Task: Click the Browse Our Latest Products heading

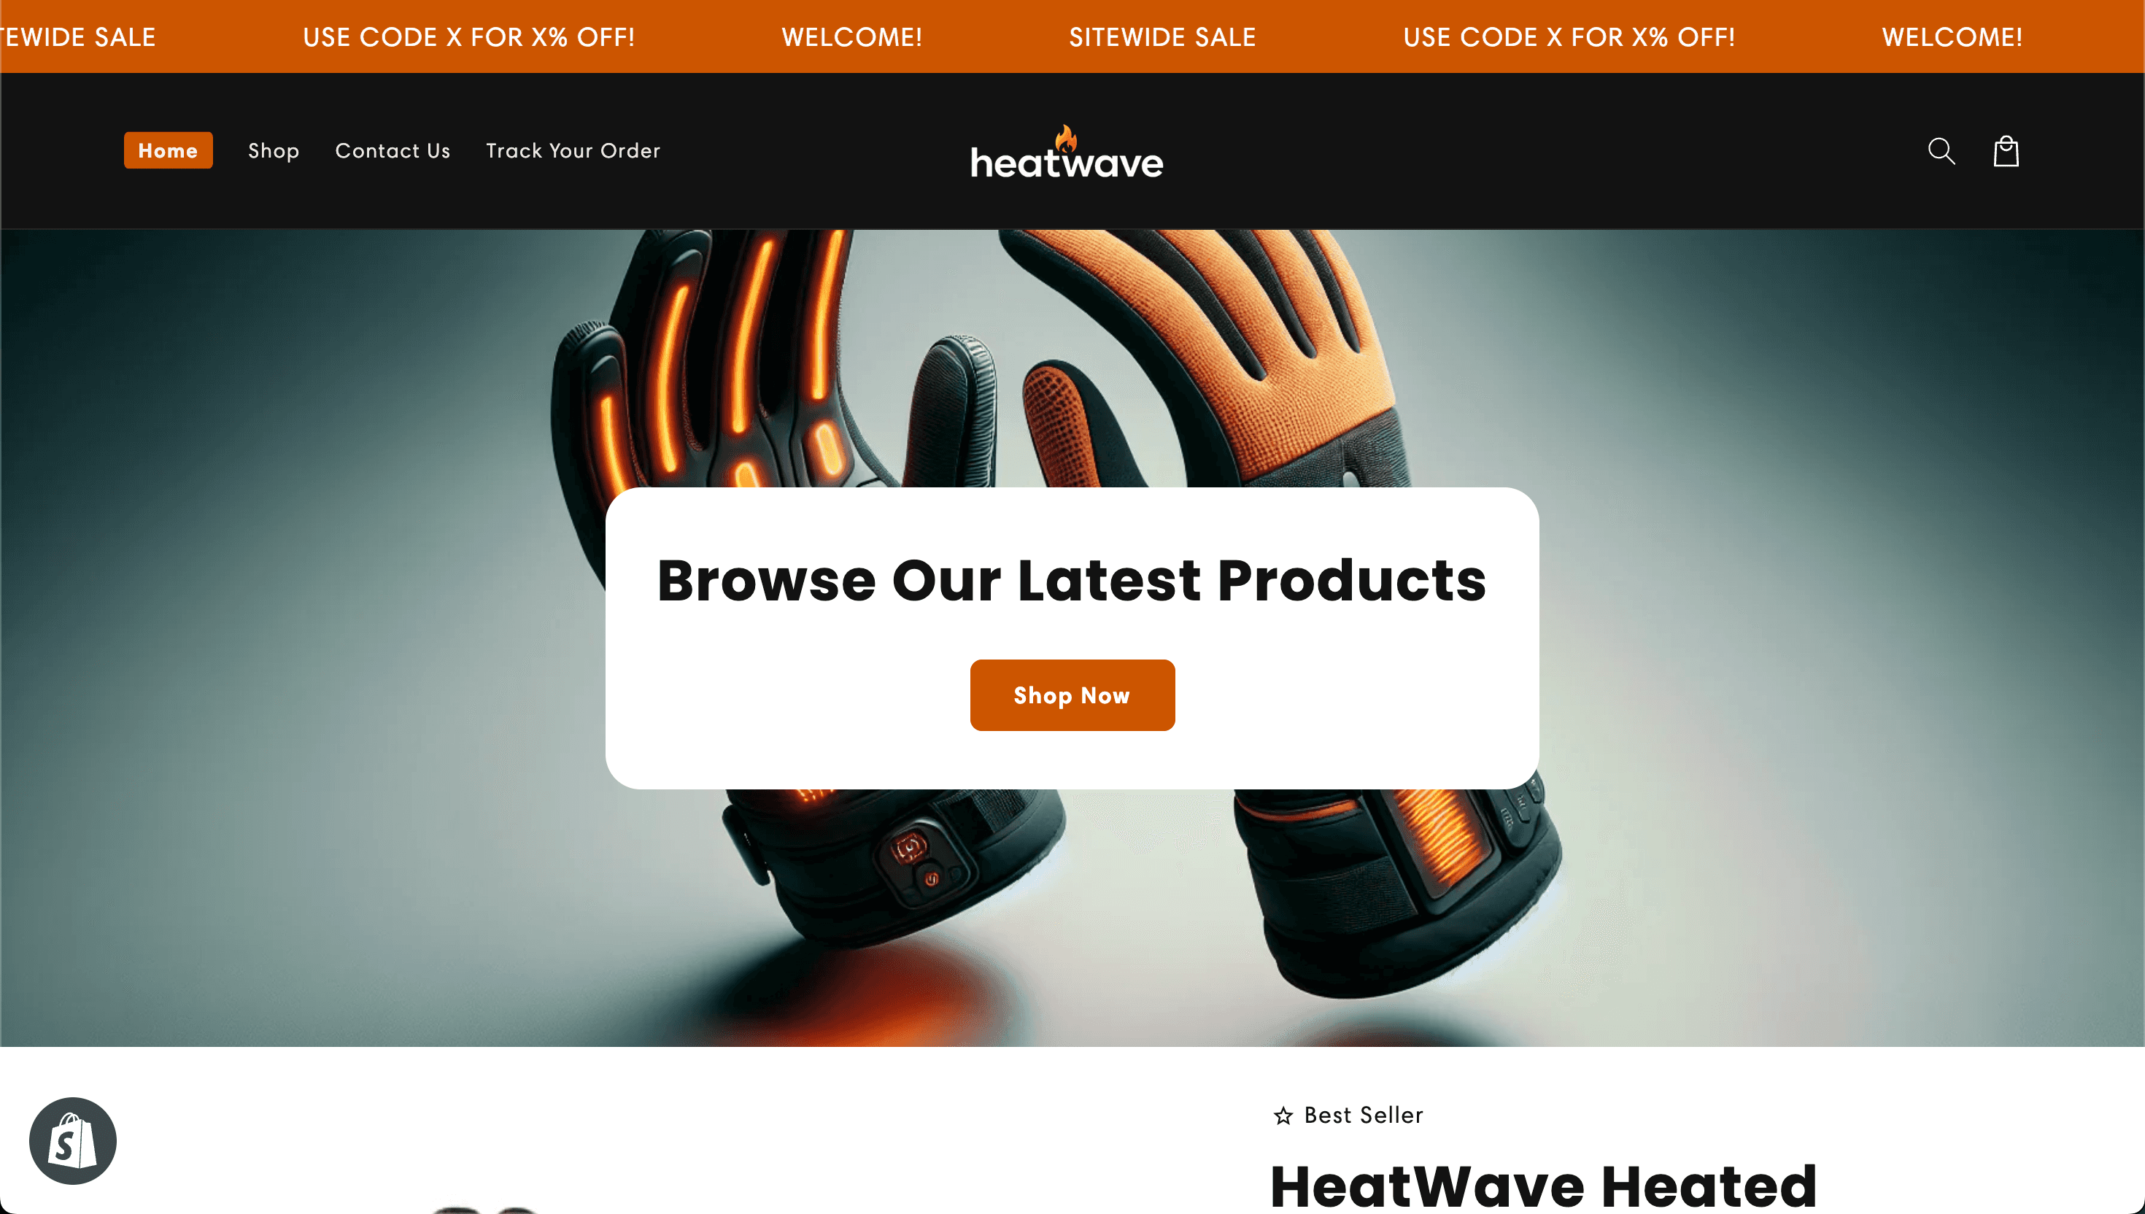Action: click(1072, 581)
